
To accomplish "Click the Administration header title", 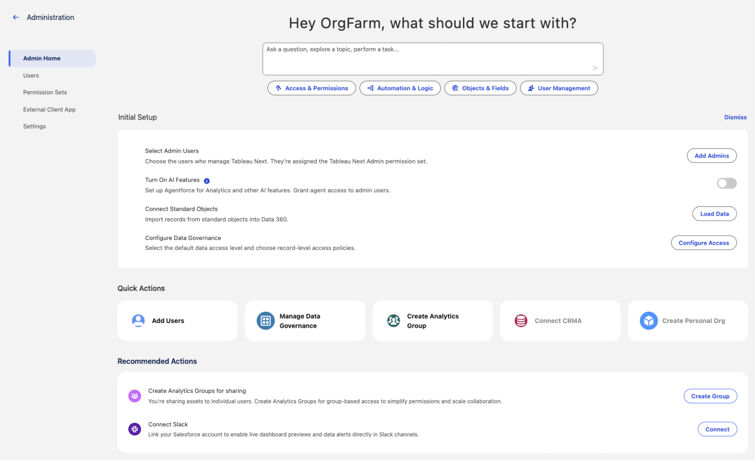I will pyautogui.click(x=50, y=17).
